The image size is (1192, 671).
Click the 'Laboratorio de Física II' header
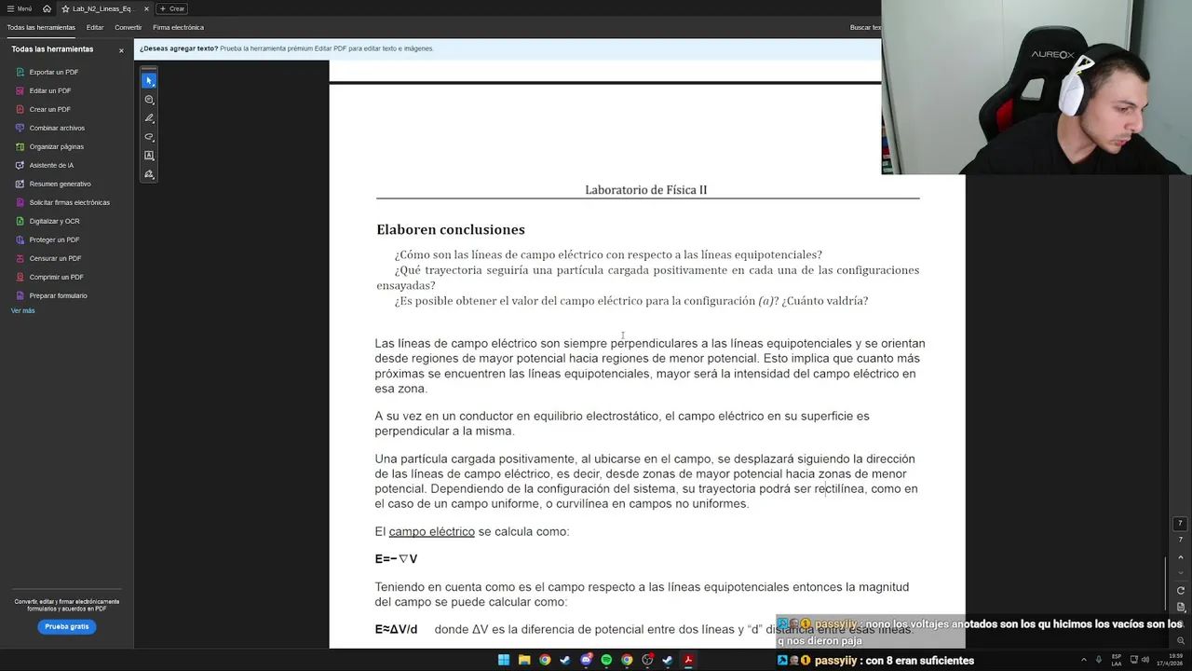point(646,190)
